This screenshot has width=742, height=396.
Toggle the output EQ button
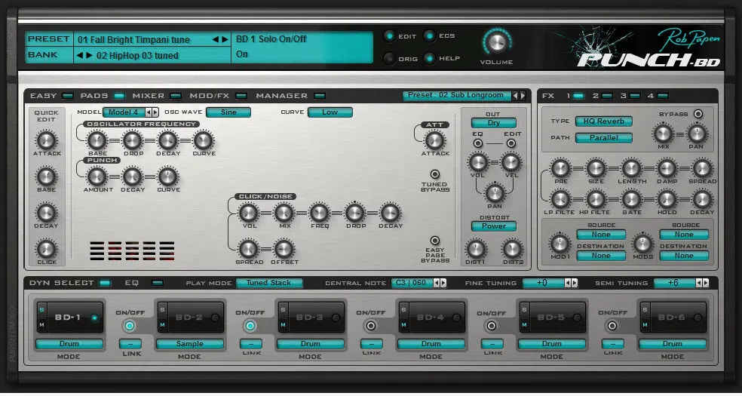[x=478, y=143]
